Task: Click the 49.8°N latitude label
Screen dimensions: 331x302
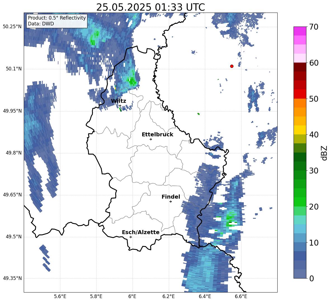Action: coord(13,153)
